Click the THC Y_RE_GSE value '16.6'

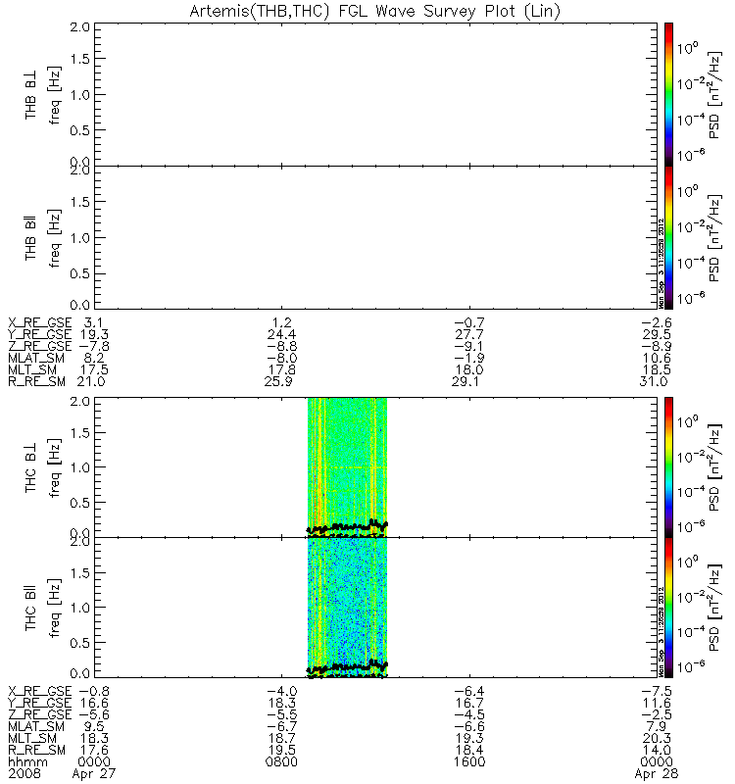click(94, 703)
